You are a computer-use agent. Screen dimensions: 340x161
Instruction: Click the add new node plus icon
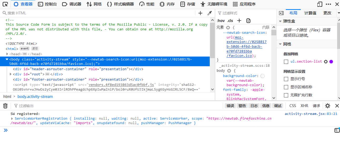[x=200, y=13]
